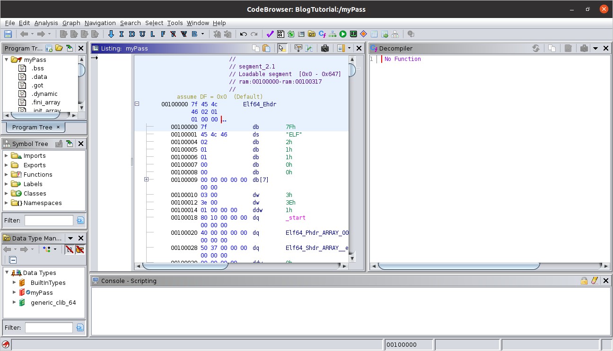Click Elf64_Phdr_ARRAY reference in Listing

tap(317, 233)
